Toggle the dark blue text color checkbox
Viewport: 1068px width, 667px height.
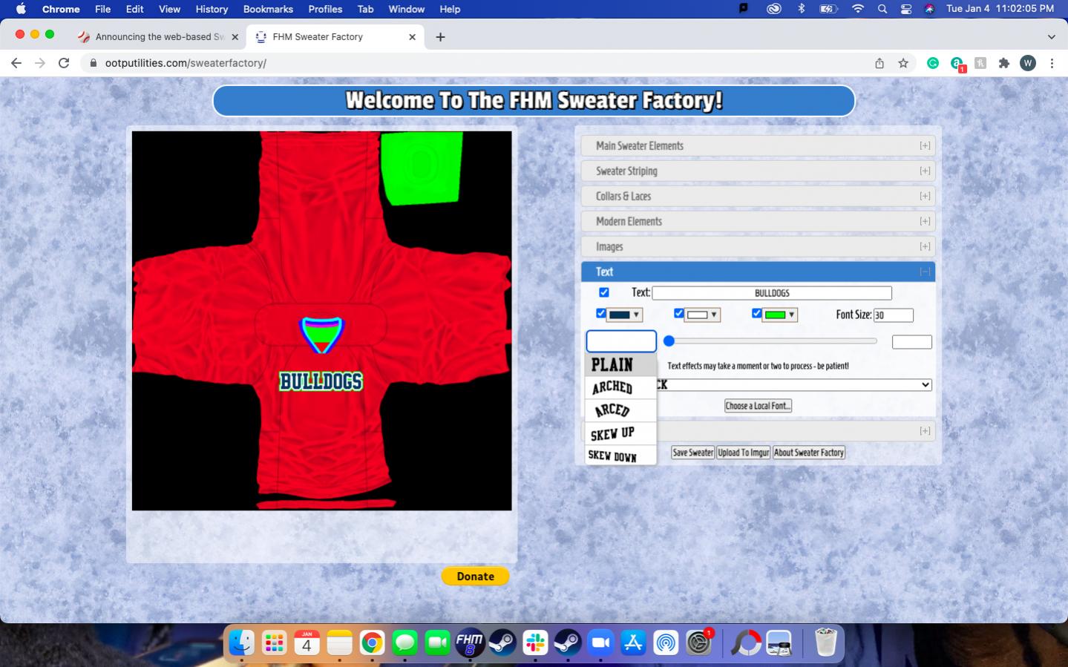tap(601, 314)
